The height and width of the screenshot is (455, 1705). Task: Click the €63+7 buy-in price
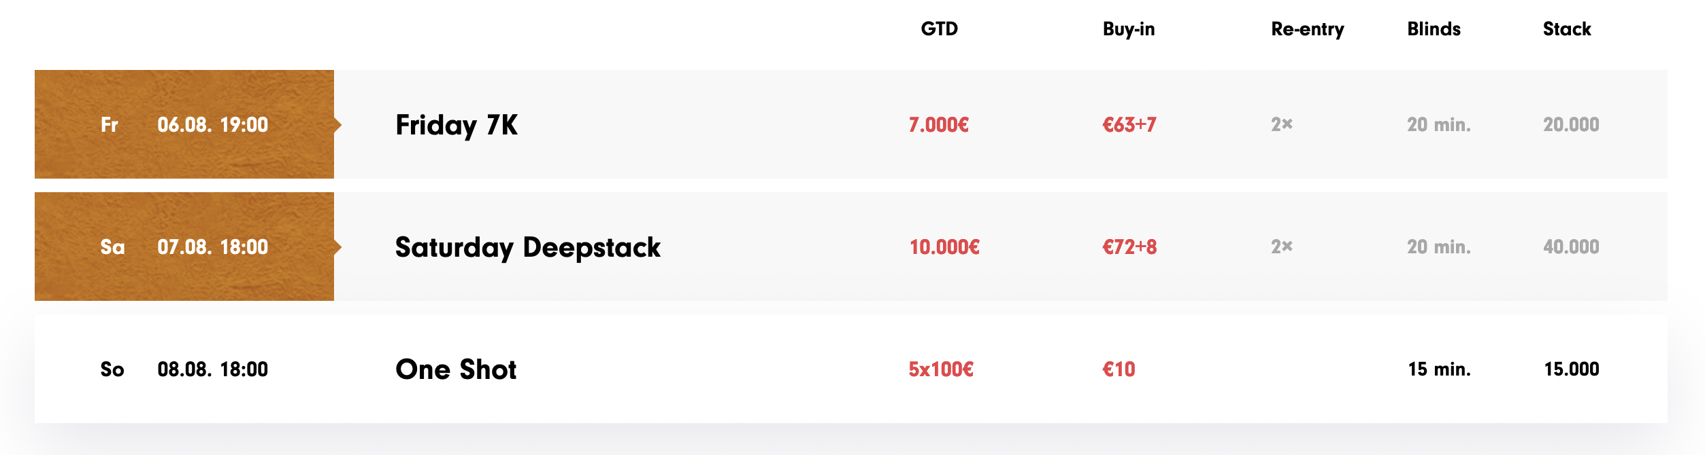coord(1129,125)
